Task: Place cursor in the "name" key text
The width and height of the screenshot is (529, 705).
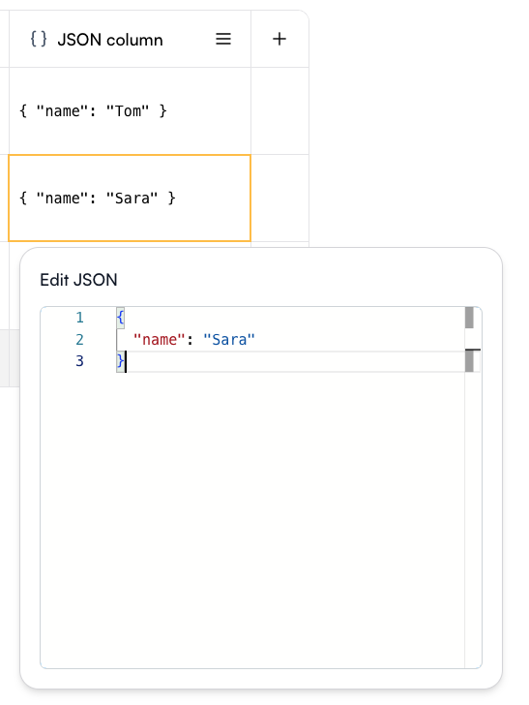Action: tap(160, 340)
